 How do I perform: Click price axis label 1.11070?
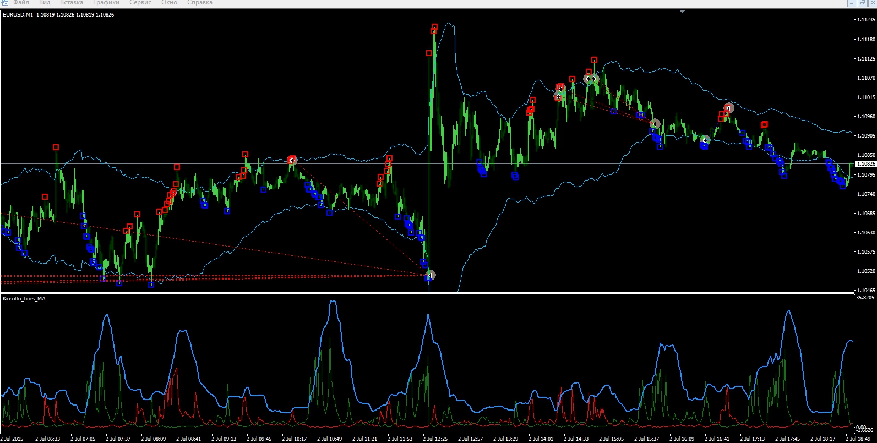[866, 78]
